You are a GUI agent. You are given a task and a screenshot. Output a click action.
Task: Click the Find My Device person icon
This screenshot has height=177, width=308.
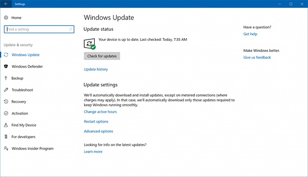[x=6, y=125]
